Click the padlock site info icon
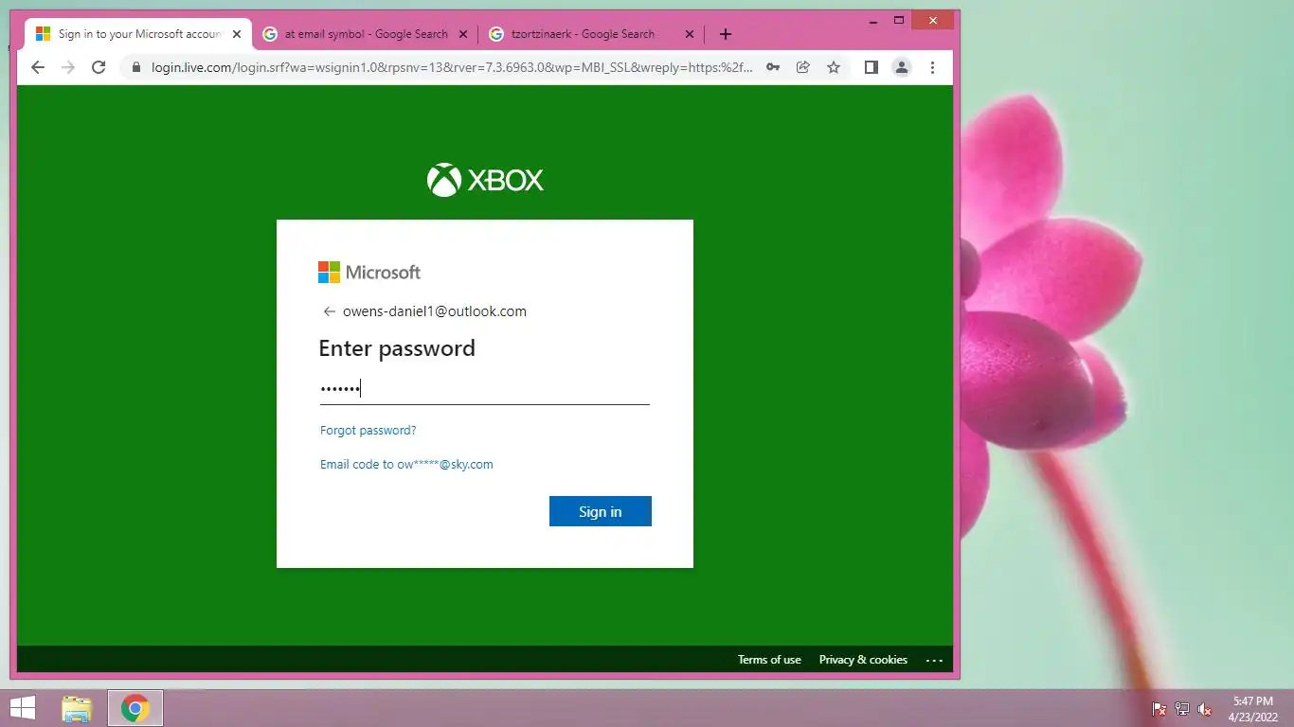This screenshot has width=1294, height=727. point(136,68)
